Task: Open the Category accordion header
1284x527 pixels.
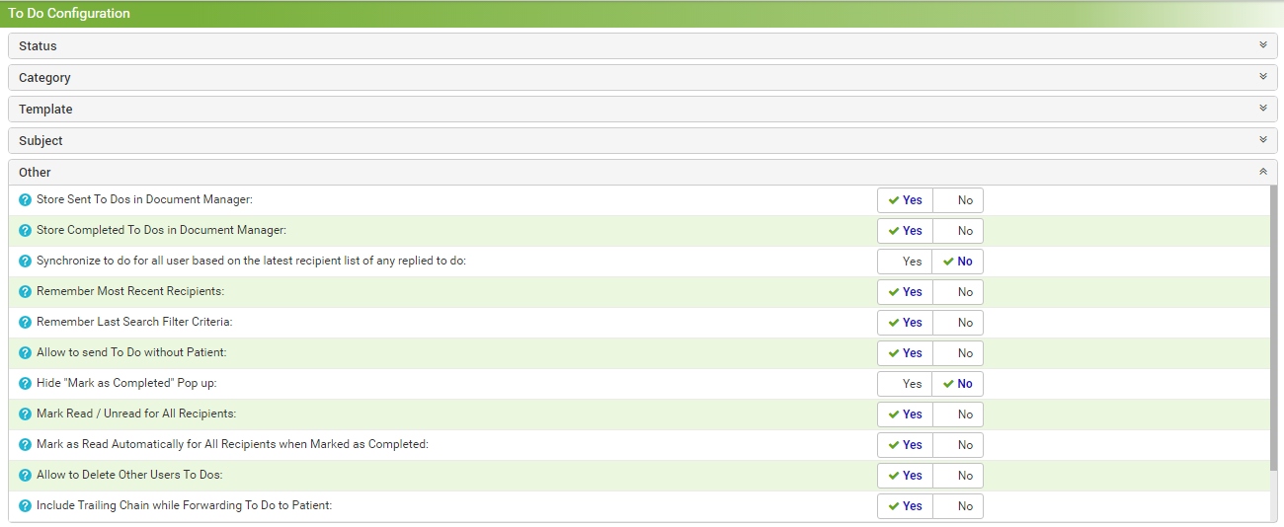Action: [643, 78]
